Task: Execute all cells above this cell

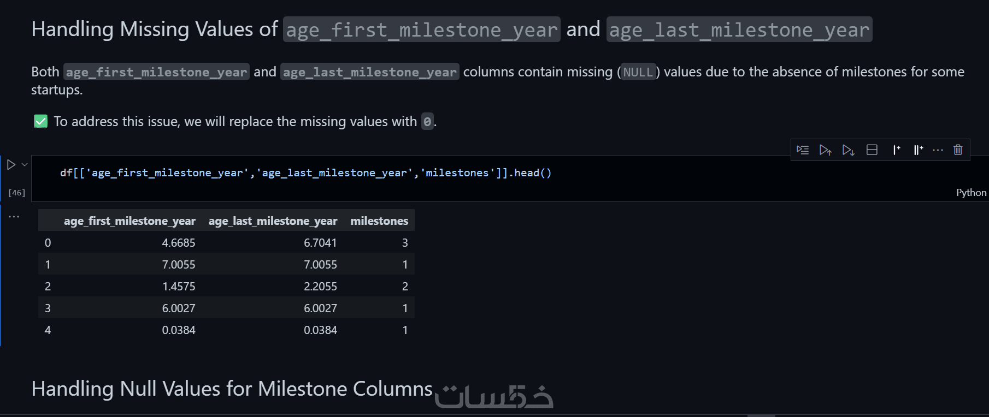Action: tap(825, 150)
